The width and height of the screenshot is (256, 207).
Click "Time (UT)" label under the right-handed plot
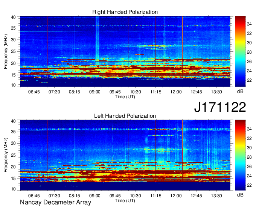coord(125,97)
